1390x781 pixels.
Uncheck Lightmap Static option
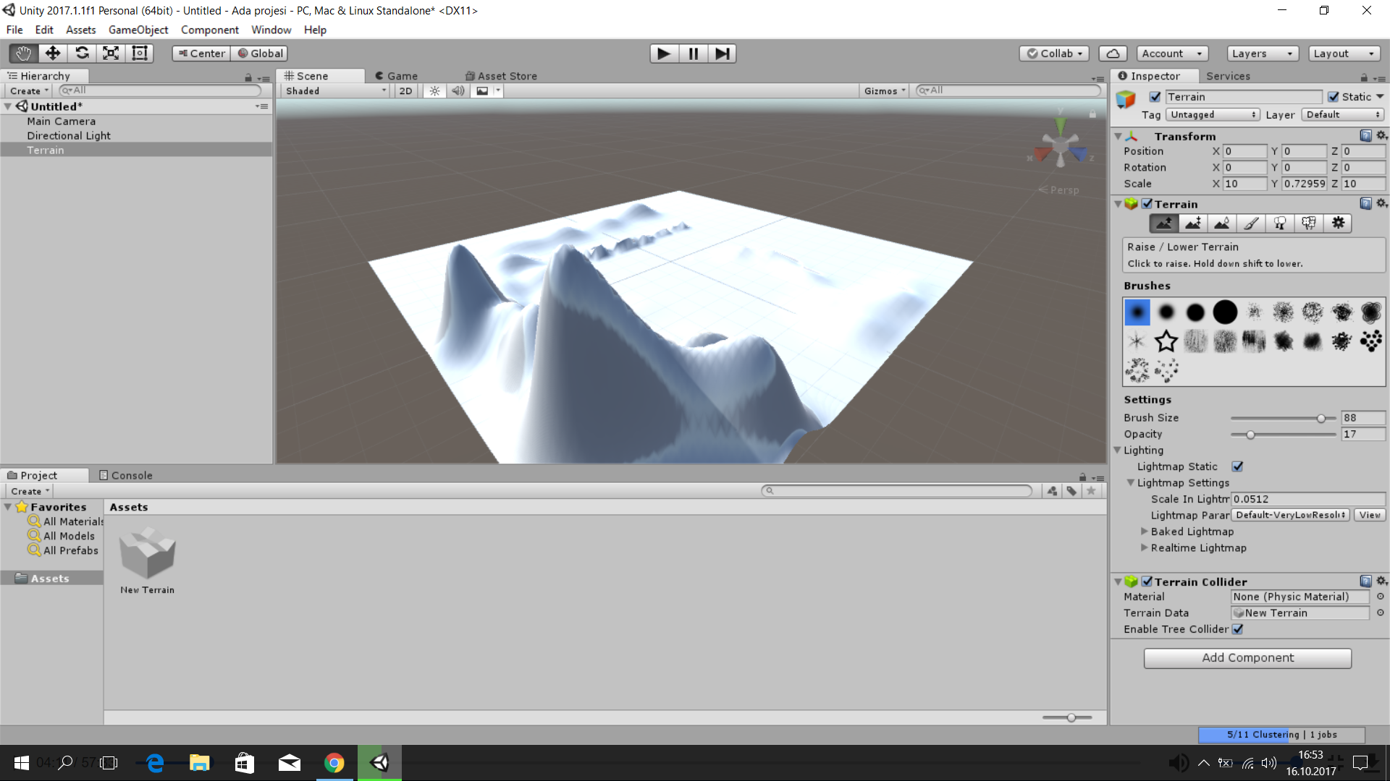[x=1237, y=466]
